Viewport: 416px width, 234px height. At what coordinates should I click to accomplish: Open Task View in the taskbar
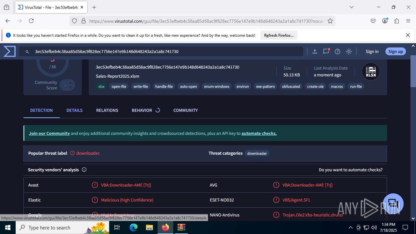coord(117,227)
